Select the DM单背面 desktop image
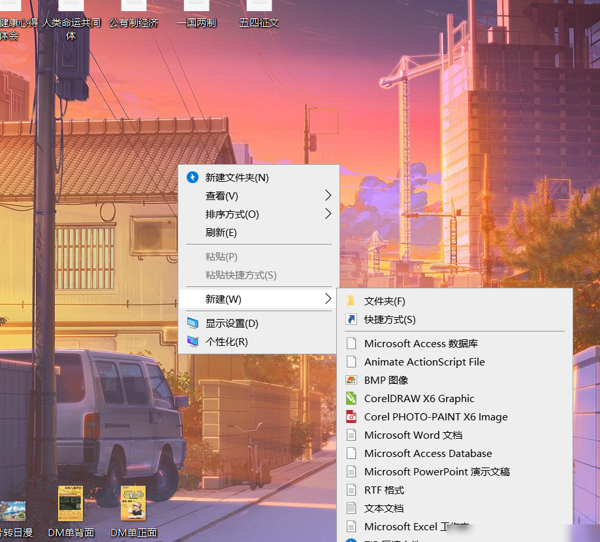The height and width of the screenshot is (542, 600). (x=71, y=512)
